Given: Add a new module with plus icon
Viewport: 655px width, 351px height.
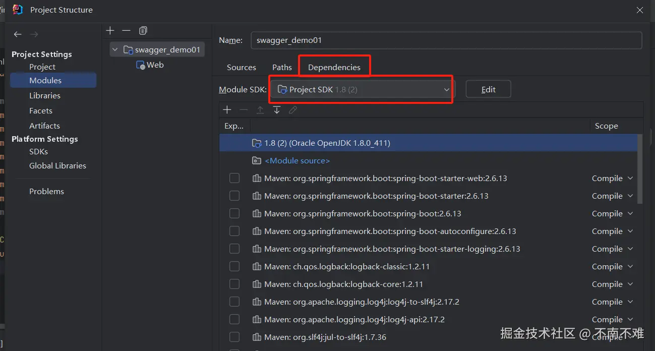Looking at the screenshot, I should 110,31.
